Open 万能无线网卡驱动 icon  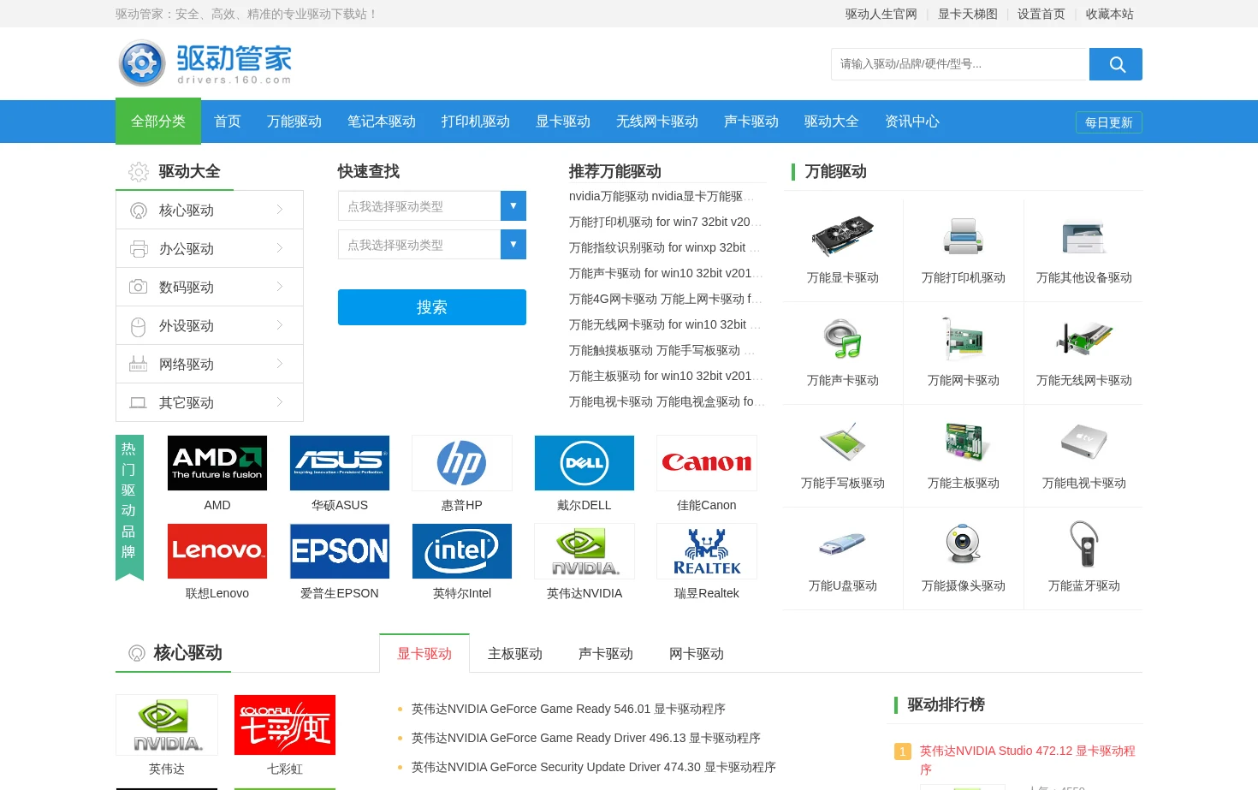click(1084, 338)
